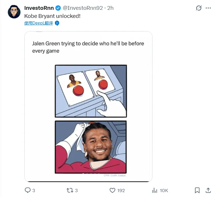Click the reply speech bubble icon
217x197 pixels.
click(x=28, y=190)
